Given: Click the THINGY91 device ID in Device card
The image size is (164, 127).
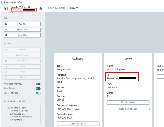Looking at the screenshot, I should tap(121, 78).
